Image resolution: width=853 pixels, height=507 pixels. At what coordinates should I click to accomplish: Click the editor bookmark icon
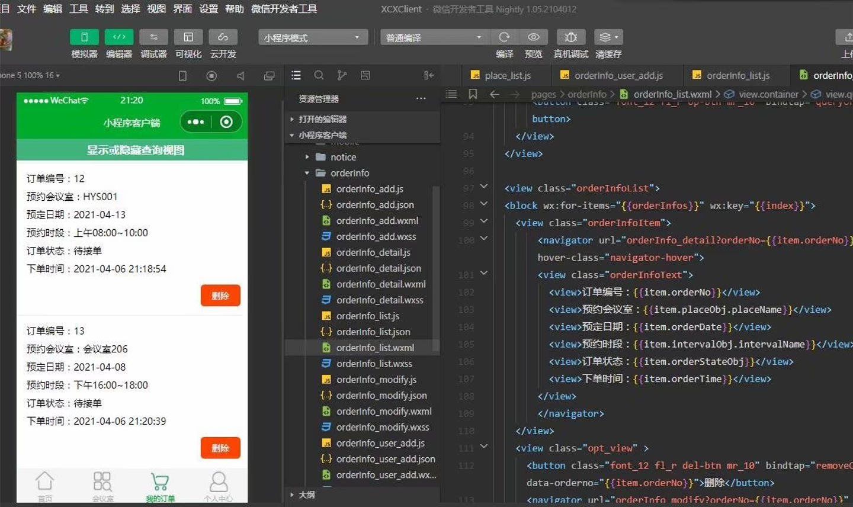point(473,94)
